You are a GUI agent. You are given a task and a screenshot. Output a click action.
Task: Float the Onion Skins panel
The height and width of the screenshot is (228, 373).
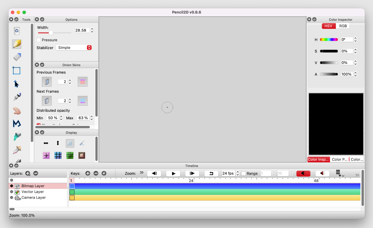42,65
